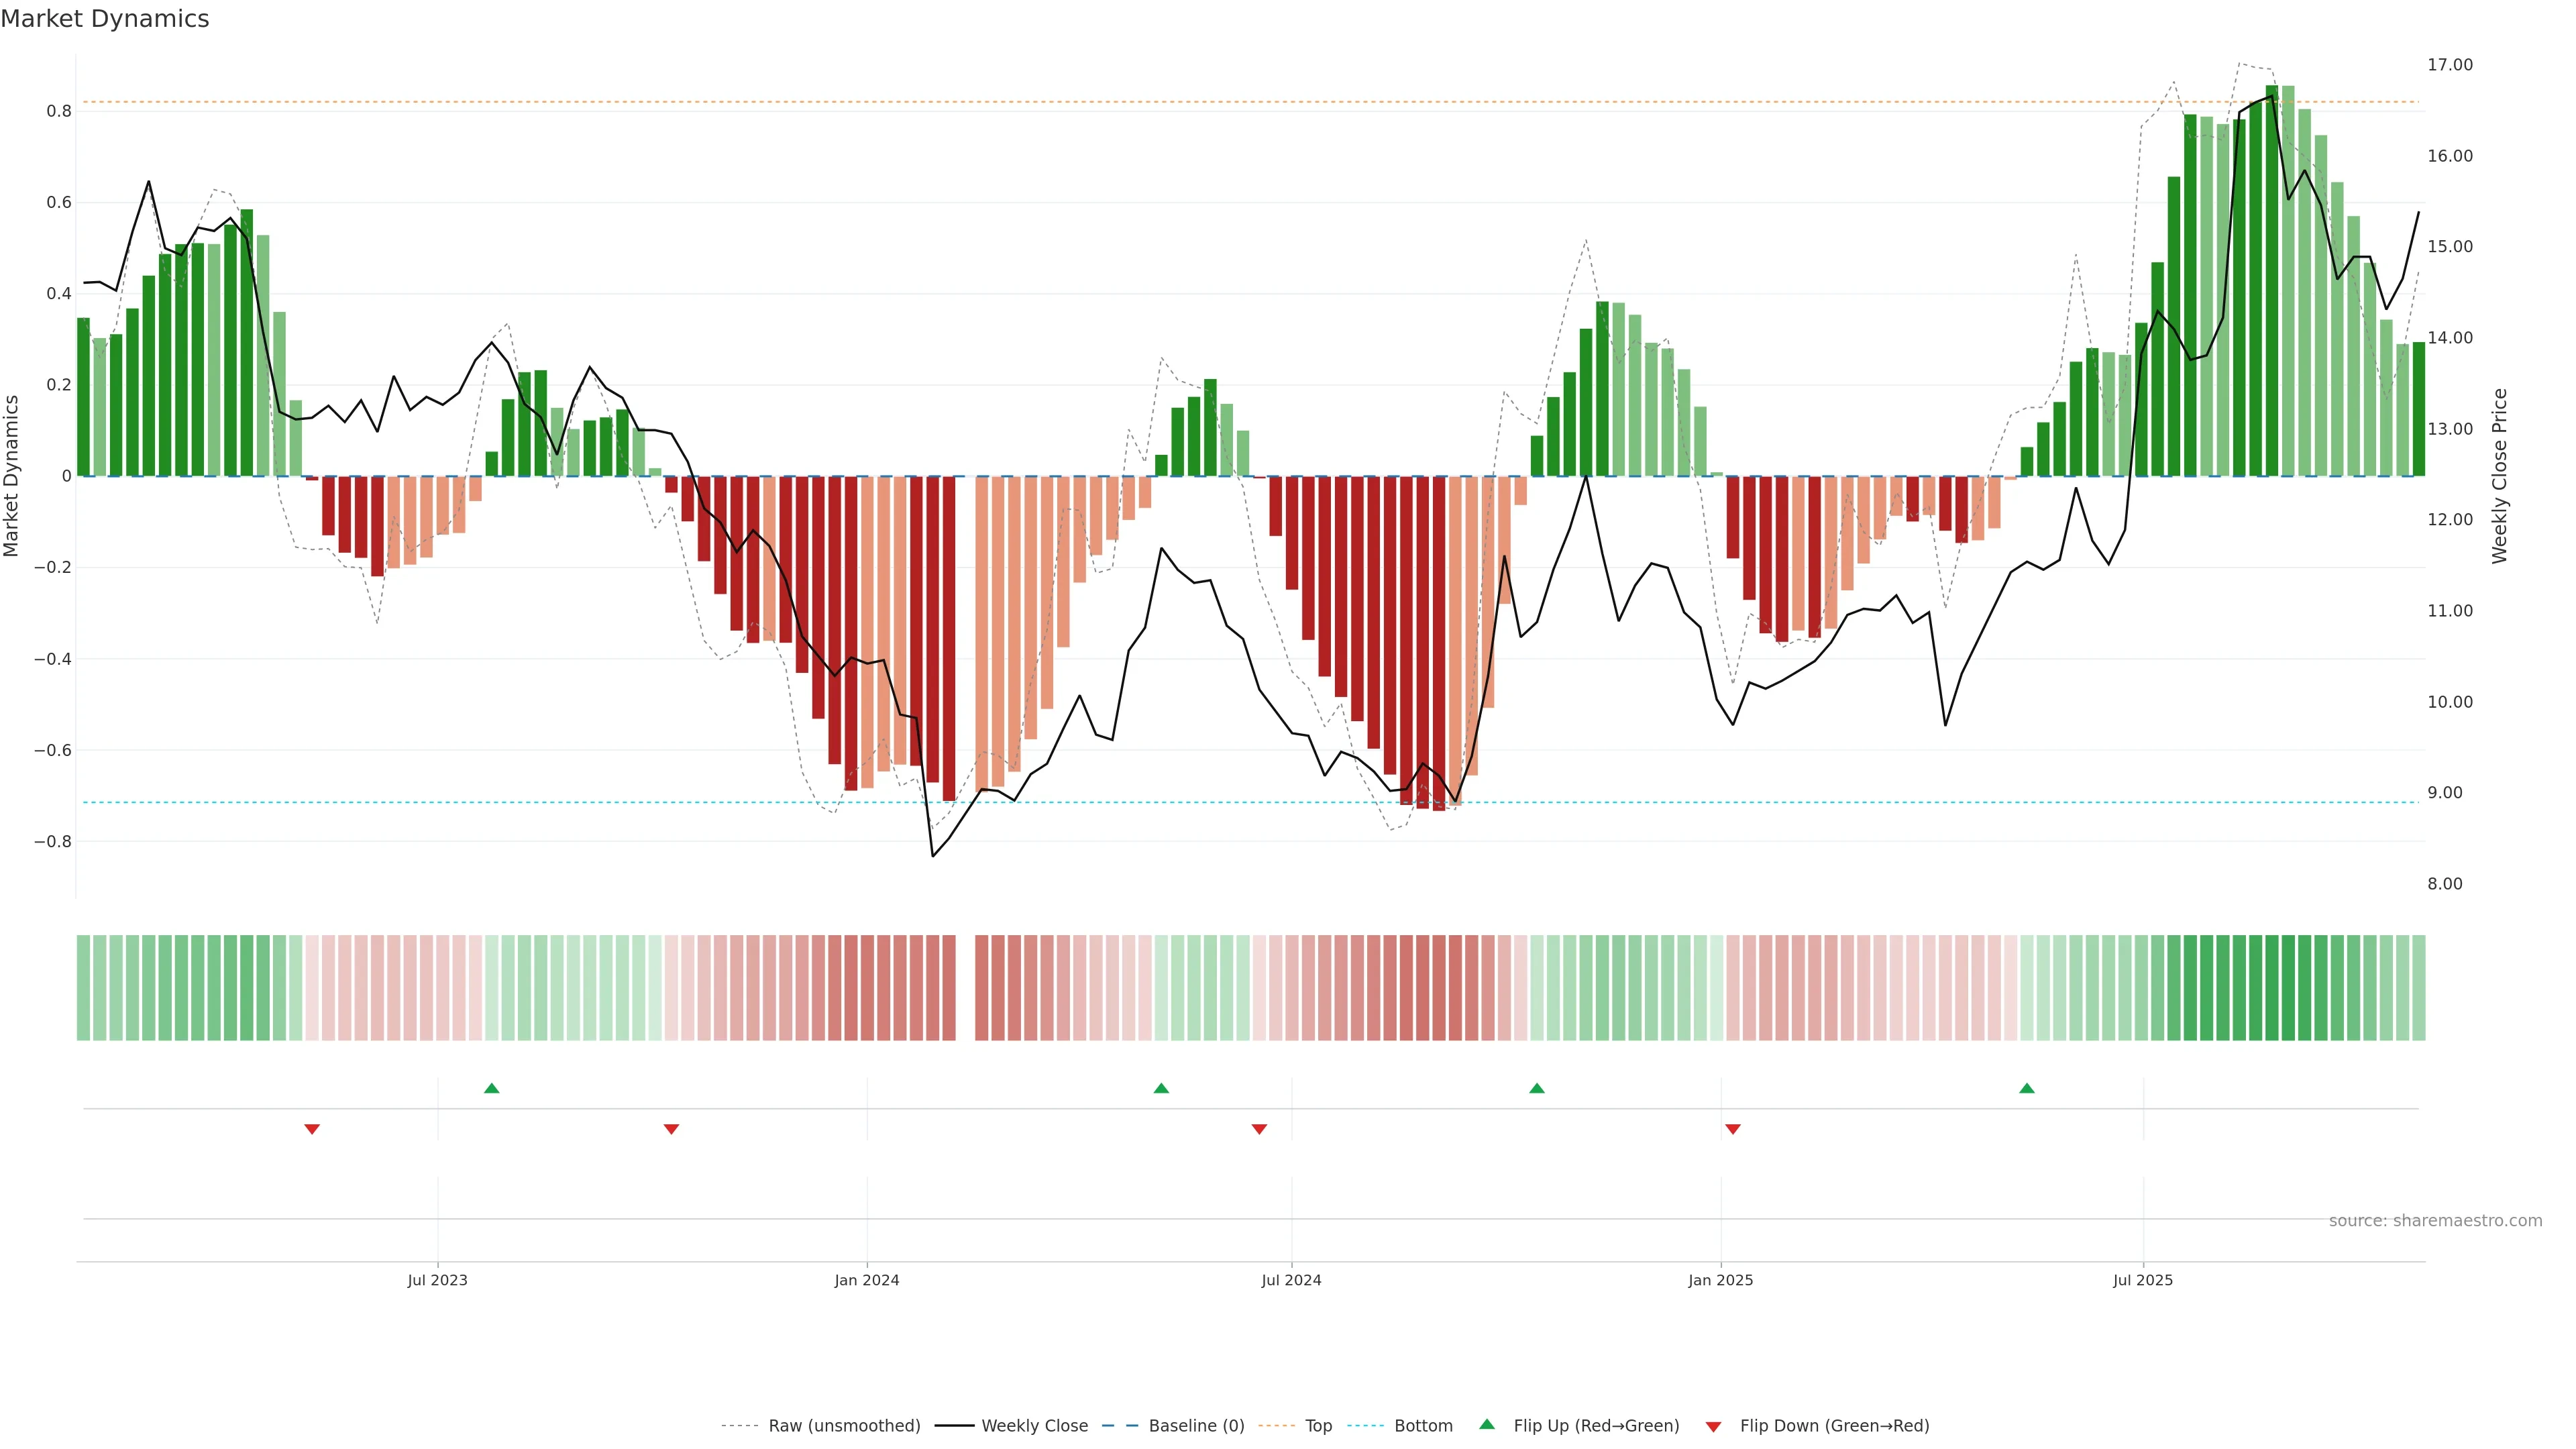This screenshot has width=2576, height=1449.
Task: Click the red flip-down triangle just before Jul 2024
Action: (x=1259, y=1129)
